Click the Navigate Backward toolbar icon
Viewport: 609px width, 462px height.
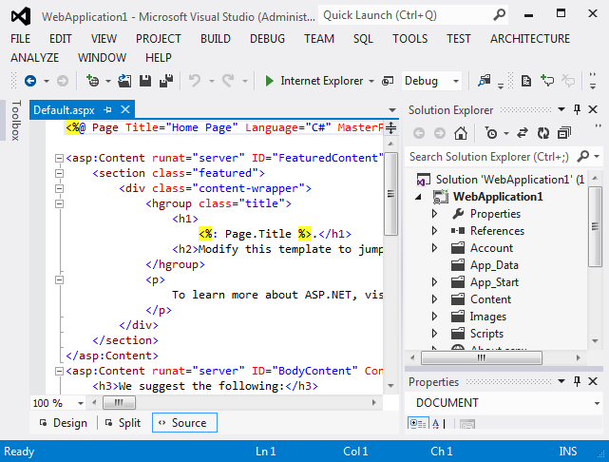(x=30, y=82)
